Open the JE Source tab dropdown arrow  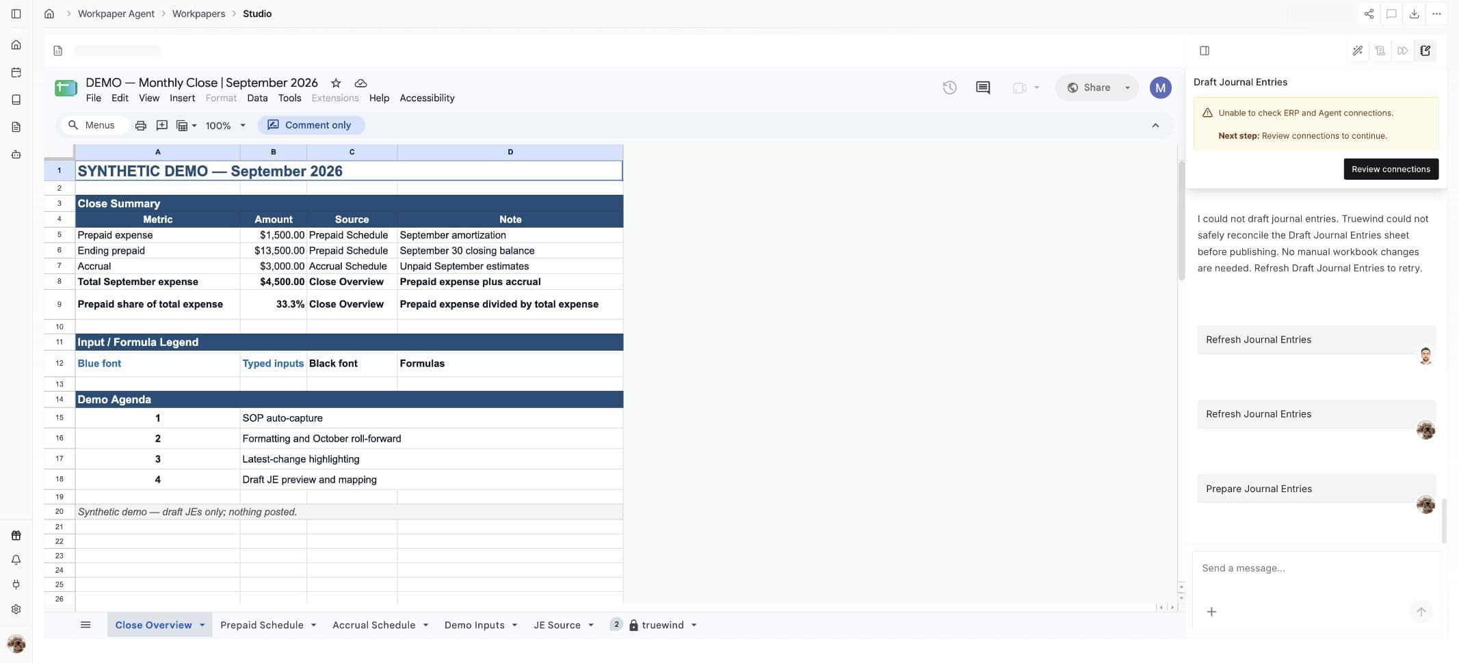point(591,625)
